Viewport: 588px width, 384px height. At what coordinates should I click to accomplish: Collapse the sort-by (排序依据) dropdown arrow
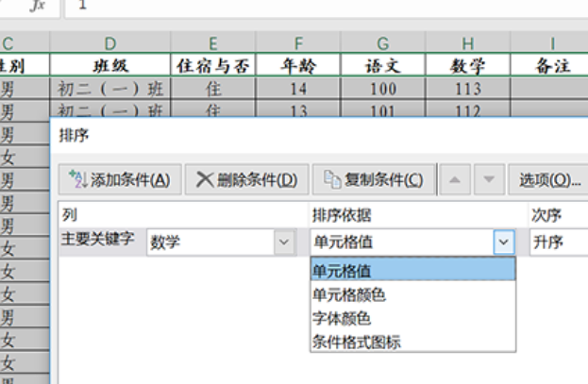click(x=504, y=242)
